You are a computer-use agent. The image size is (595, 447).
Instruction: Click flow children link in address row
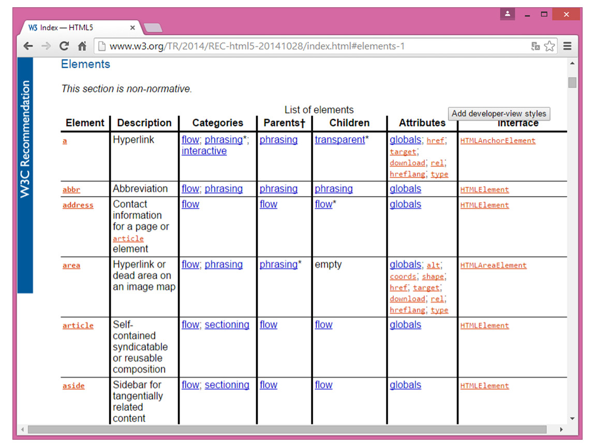(323, 204)
